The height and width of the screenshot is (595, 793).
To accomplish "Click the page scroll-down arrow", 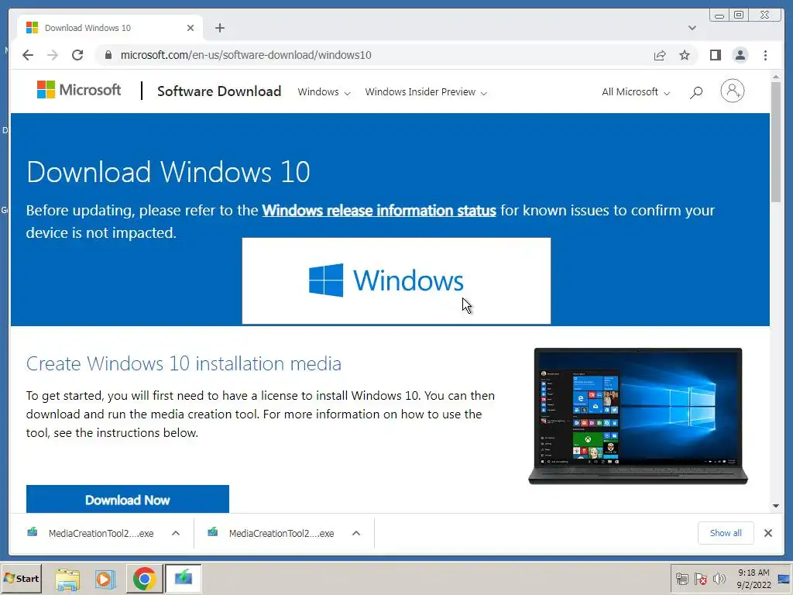I will coord(776,506).
